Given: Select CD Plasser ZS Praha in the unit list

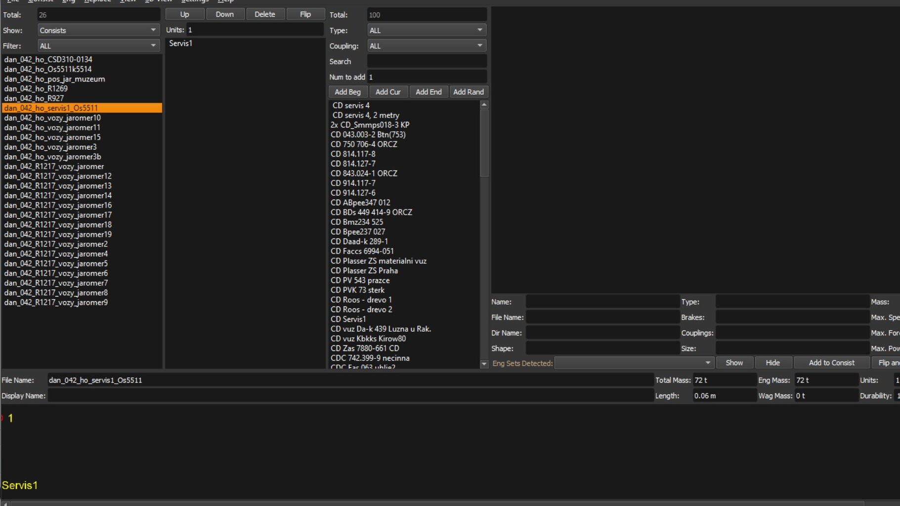Looking at the screenshot, I should click(364, 271).
